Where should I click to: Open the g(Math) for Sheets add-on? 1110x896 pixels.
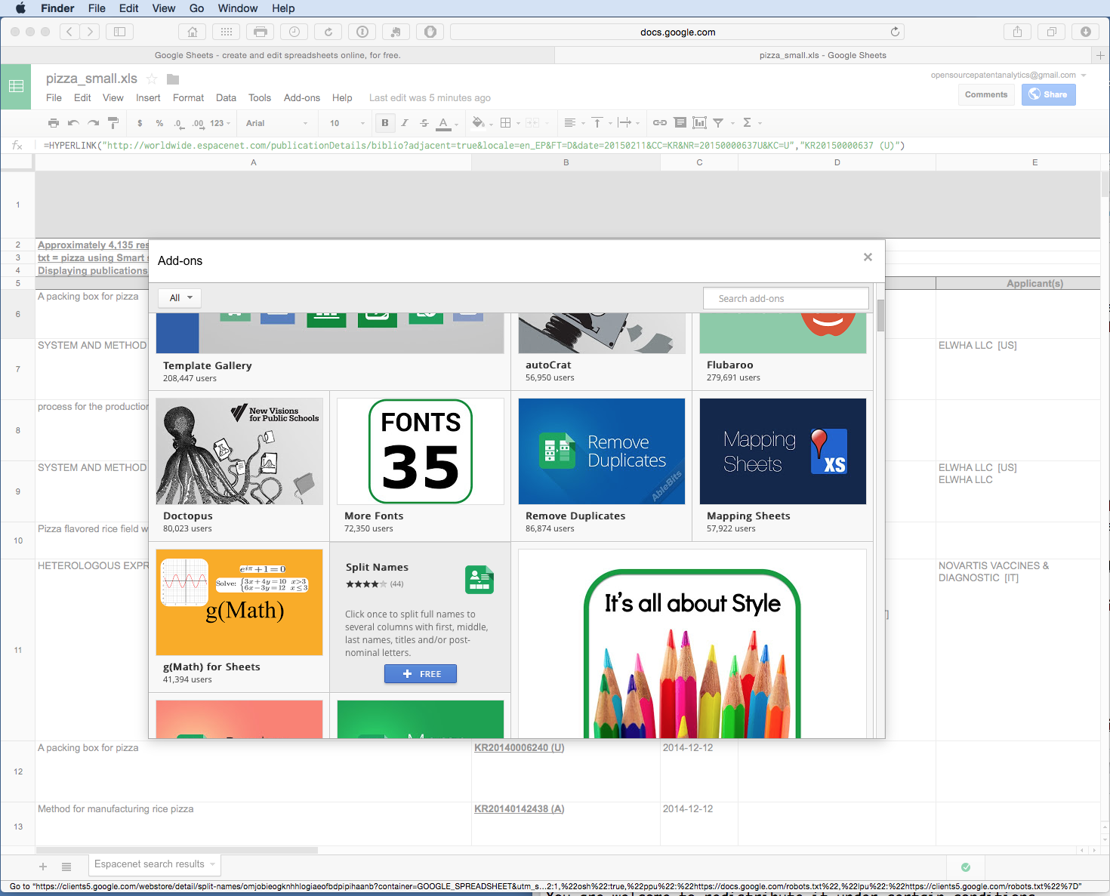239,617
